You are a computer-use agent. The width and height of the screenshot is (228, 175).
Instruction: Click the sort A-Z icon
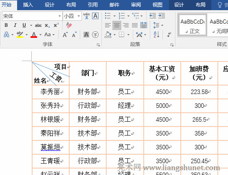[x=156, y=35]
